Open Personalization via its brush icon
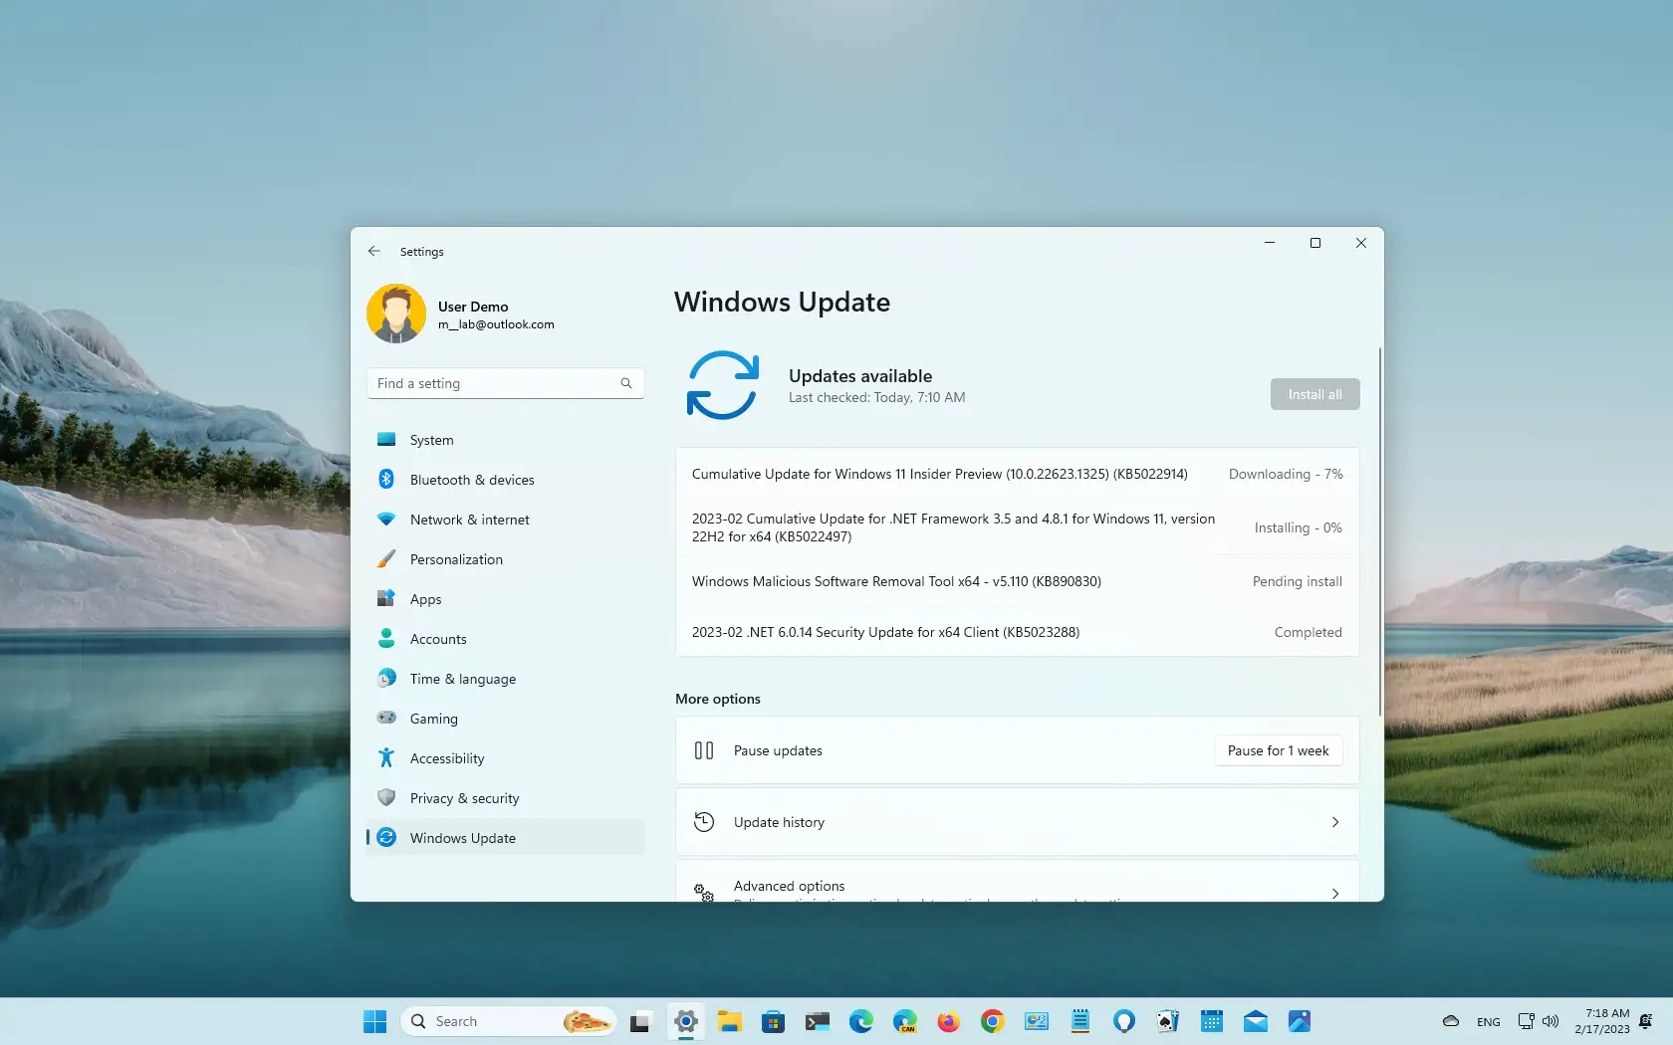 point(386,558)
